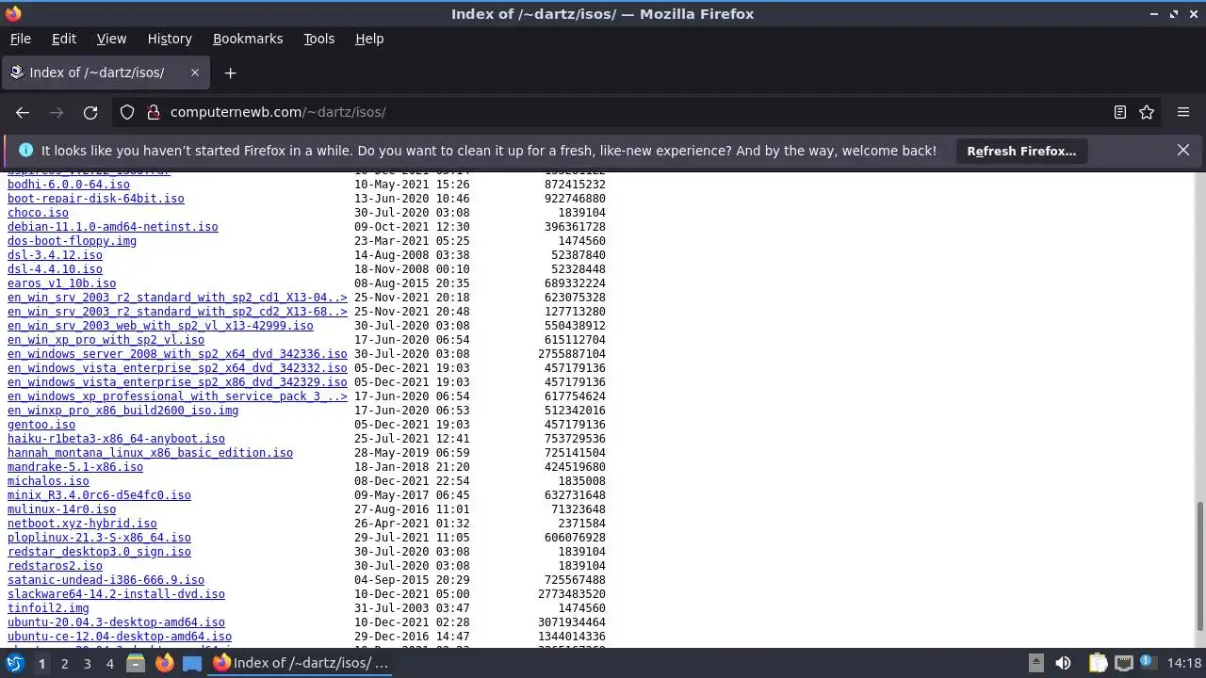Download redstar_desktop3.0_sign.iso
1206x678 pixels.
point(99,552)
